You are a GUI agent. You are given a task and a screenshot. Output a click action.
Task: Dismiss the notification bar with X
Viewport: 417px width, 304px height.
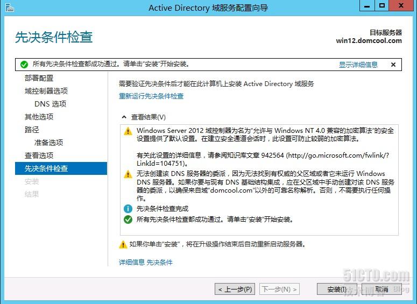point(393,65)
